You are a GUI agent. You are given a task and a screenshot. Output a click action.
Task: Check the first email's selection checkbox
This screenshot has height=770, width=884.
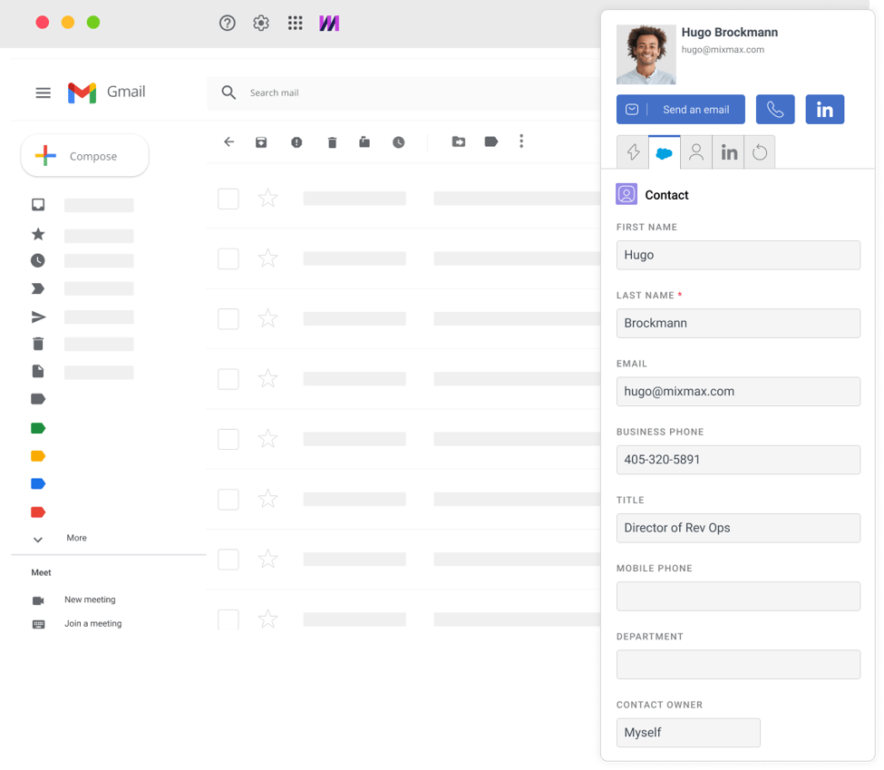[x=228, y=199]
